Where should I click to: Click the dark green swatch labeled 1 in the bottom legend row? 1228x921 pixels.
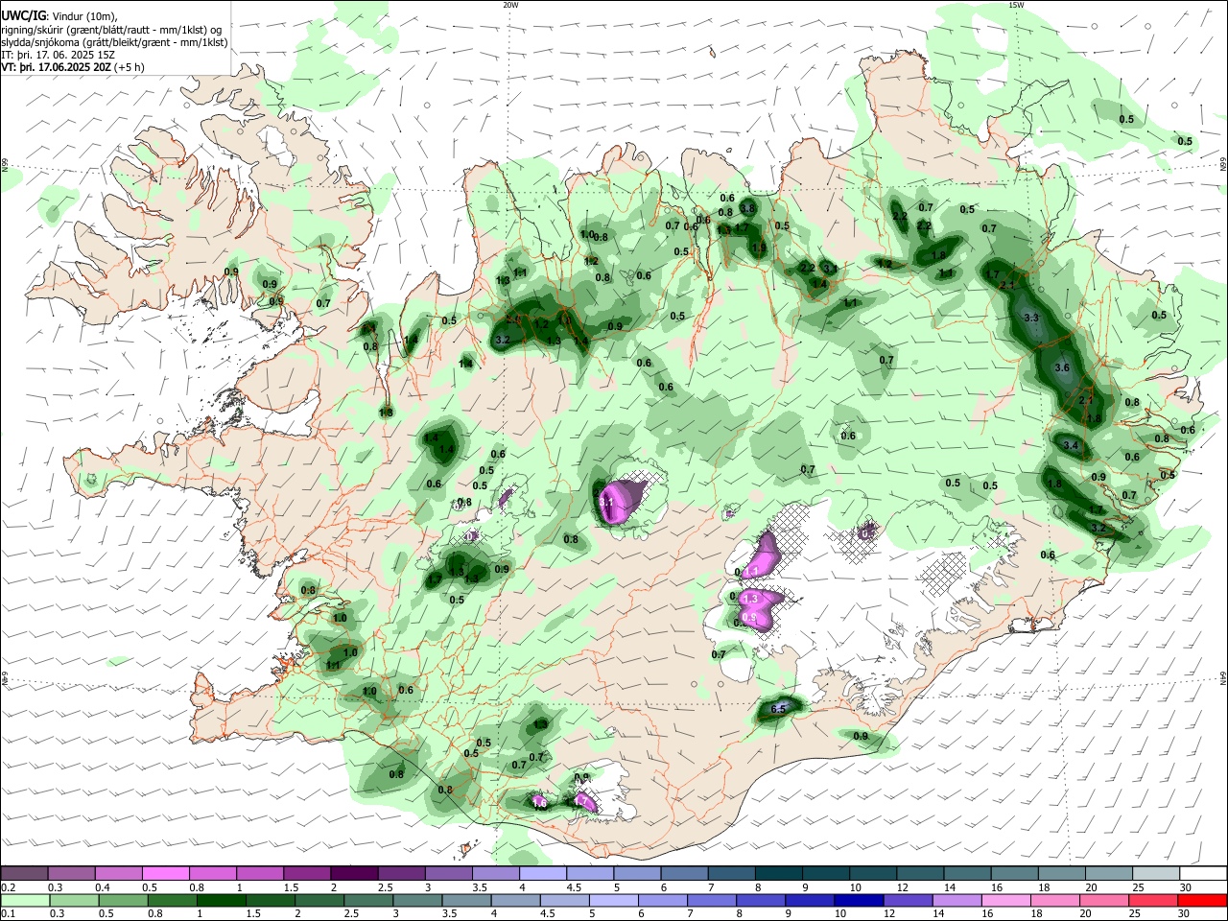[222, 900]
